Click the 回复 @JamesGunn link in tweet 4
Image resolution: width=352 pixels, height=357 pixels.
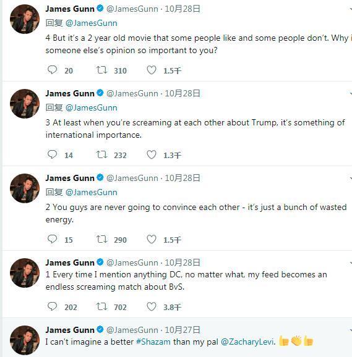tap(92, 23)
